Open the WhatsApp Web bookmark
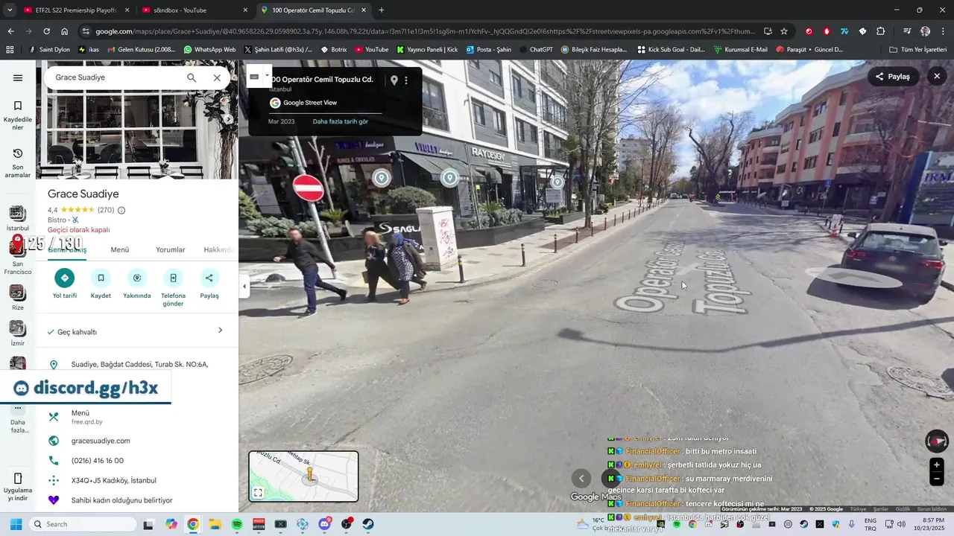954x536 pixels. 209,49
